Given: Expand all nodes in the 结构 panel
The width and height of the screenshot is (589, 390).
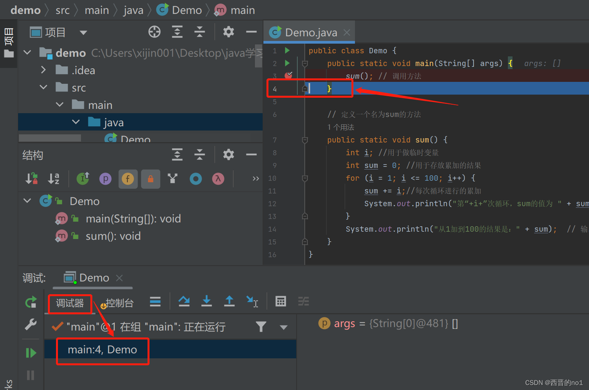Looking at the screenshot, I should (x=177, y=155).
